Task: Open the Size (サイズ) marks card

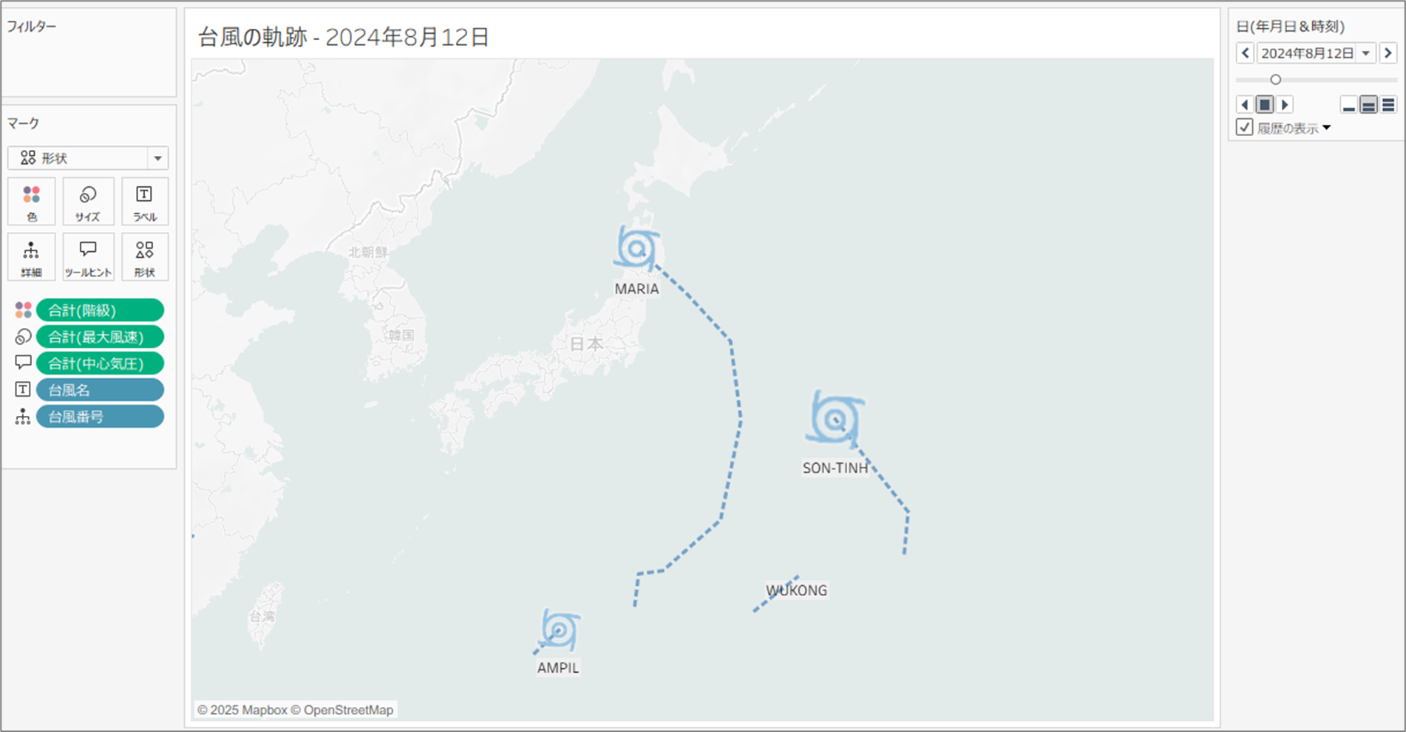Action: click(88, 201)
